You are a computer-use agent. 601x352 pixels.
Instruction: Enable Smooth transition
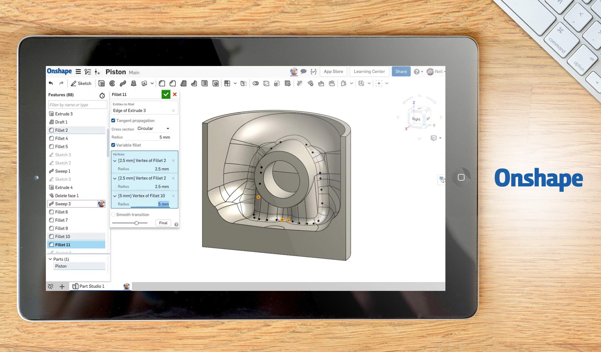pos(113,214)
